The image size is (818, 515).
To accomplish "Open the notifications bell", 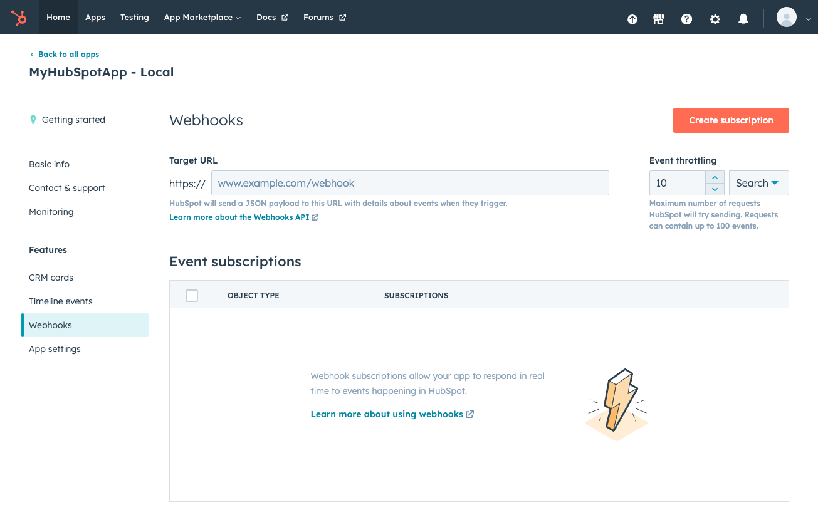I will click(743, 19).
